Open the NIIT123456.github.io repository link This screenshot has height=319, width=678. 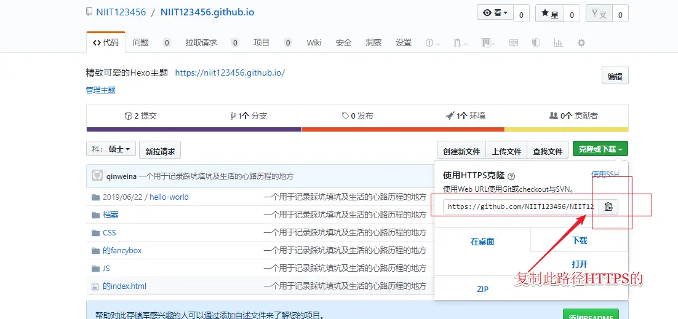point(207,12)
